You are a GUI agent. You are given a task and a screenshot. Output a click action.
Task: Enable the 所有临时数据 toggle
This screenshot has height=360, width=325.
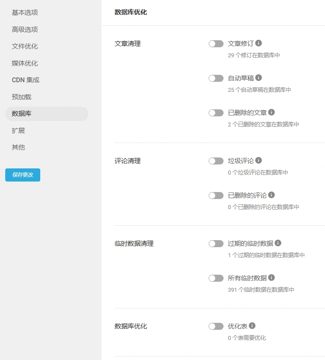pyautogui.click(x=216, y=278)
